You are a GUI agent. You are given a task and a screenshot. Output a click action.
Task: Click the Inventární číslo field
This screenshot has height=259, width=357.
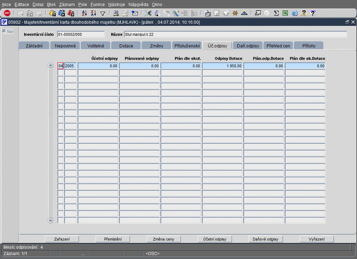pyautogui.click(x=81, y=34)
